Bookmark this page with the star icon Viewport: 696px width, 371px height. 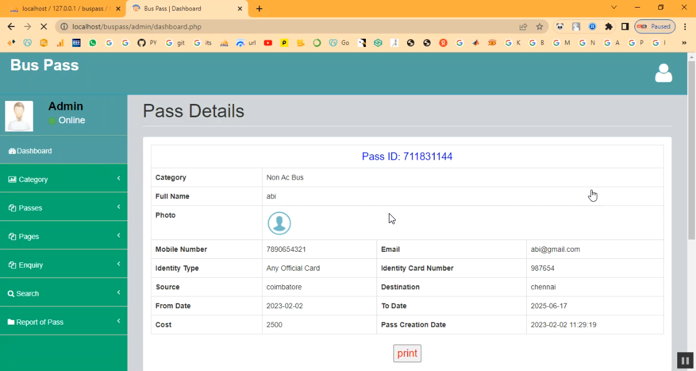(539, 26)
